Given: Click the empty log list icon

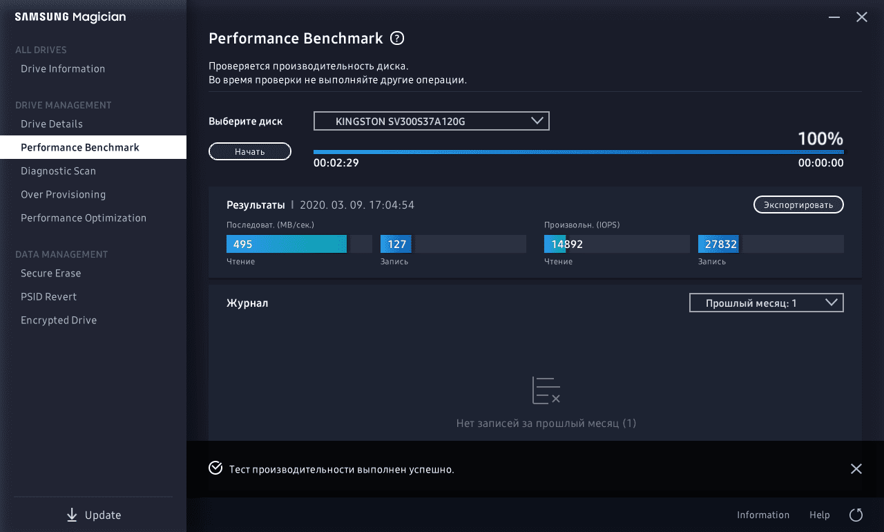Looking at the screenshot, I should (x=546, y=390).
